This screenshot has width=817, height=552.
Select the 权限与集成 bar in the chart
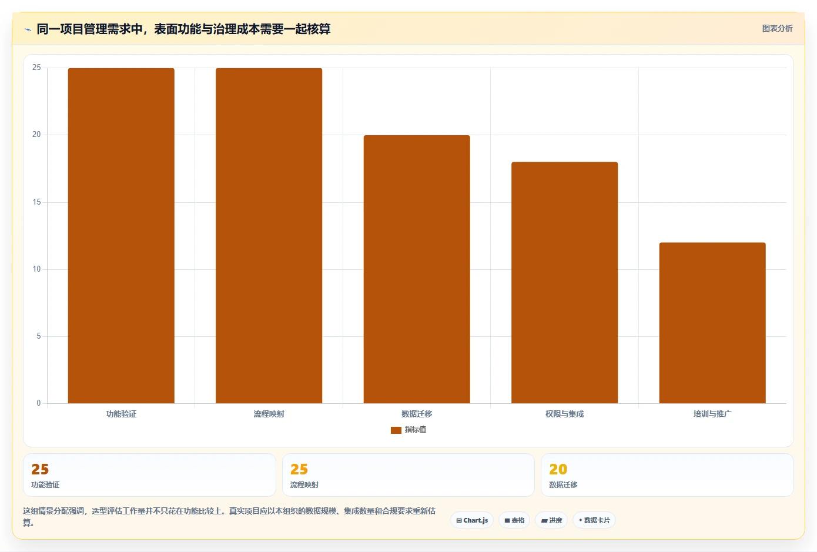(564, 283)
